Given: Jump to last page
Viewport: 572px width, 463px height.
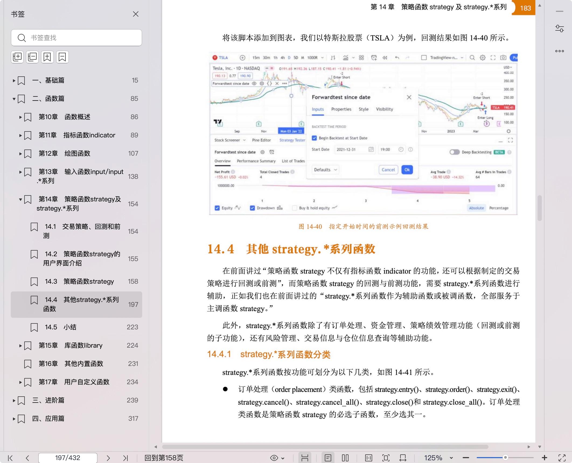Looking at the screenshot, I should [x=125, y=458].
